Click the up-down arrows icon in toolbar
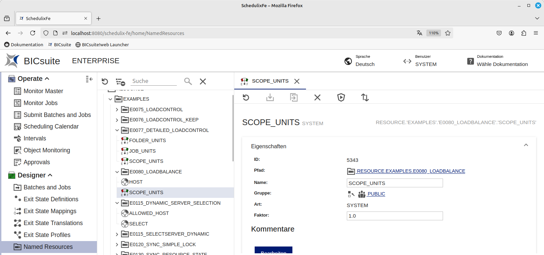 click(x=365, y=98)
